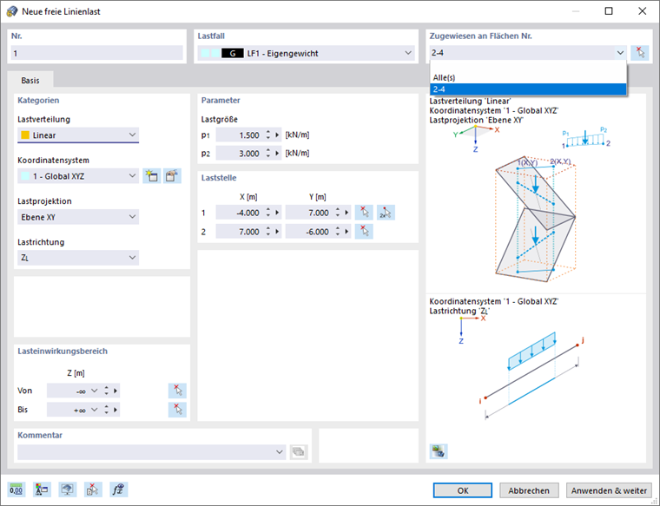This screenshot has height=506, width=660.
Task: Open units and decimals icon 0.00
Action: click(x=16, y=490)
